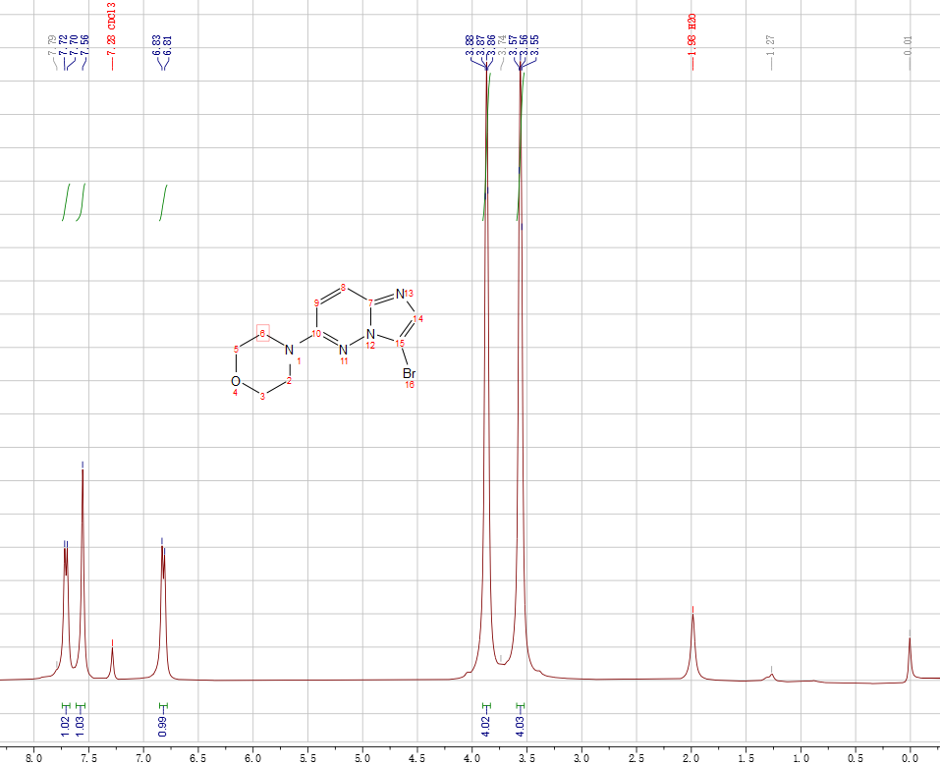Select nitrogen atom N13 in the structure
Image resolution: width=940 pixels, height=766 pixels.
[400, 294]
